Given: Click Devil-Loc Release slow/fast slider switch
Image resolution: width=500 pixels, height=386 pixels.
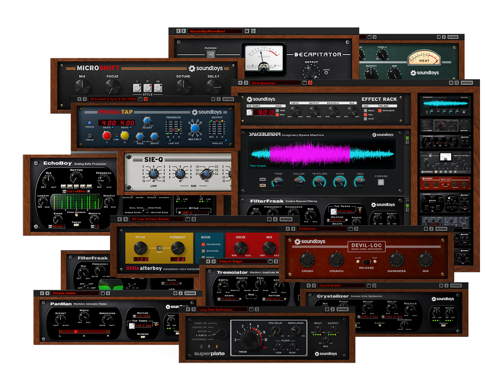Looking at the screenshot, I should click(x=366, y=261).
